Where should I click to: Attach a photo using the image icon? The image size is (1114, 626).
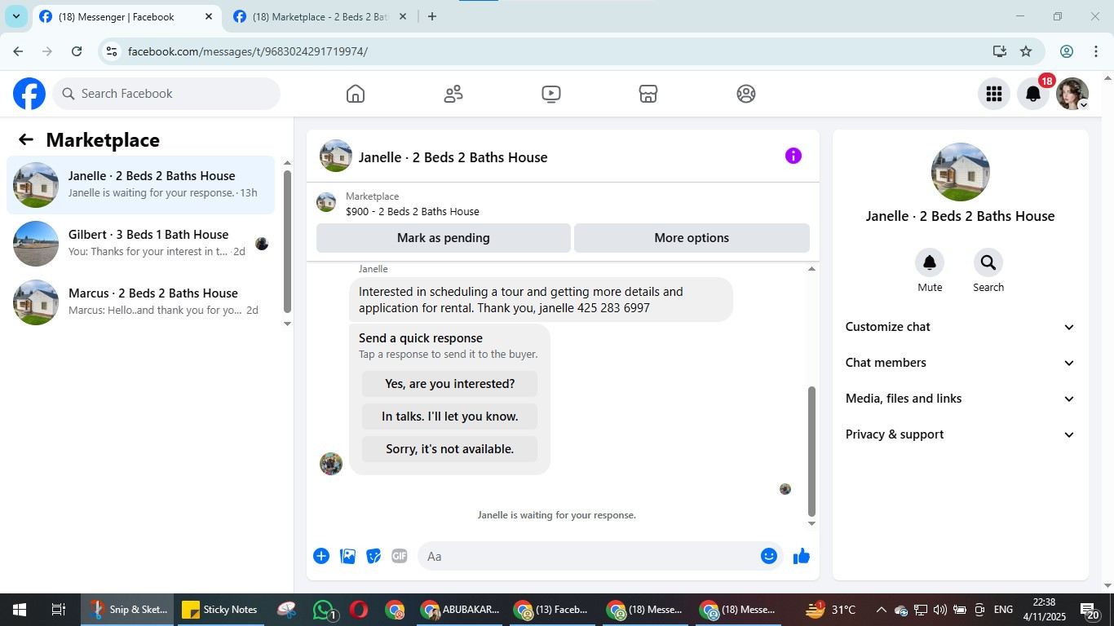[348, 556]
